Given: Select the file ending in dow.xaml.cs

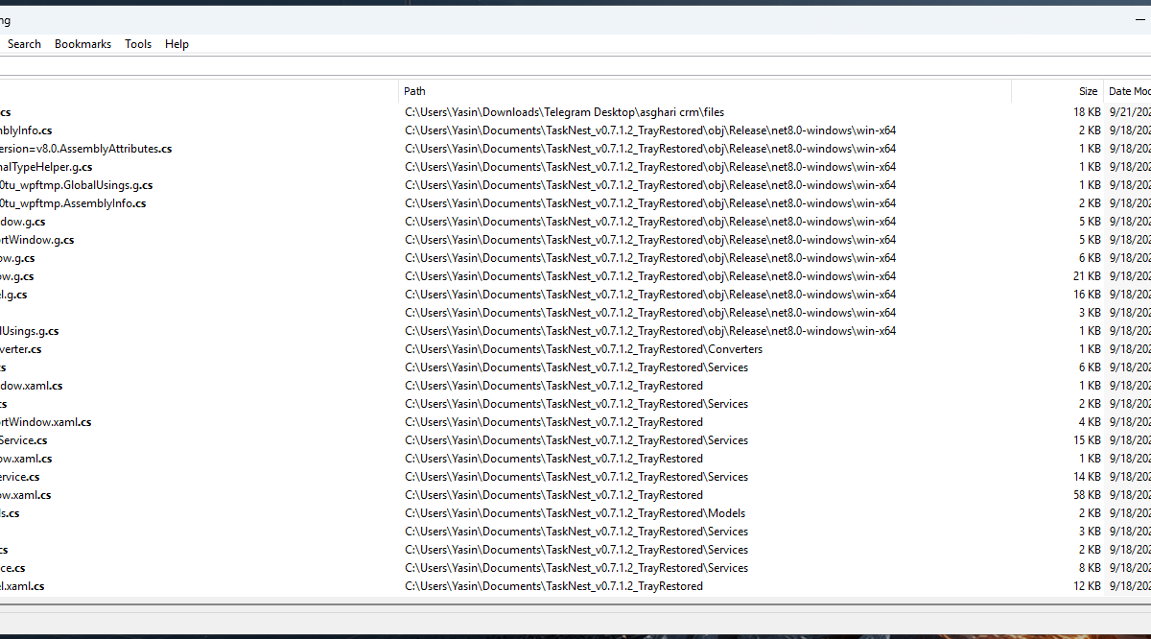Looking at the screenshot, I should [x=32, y=386].
